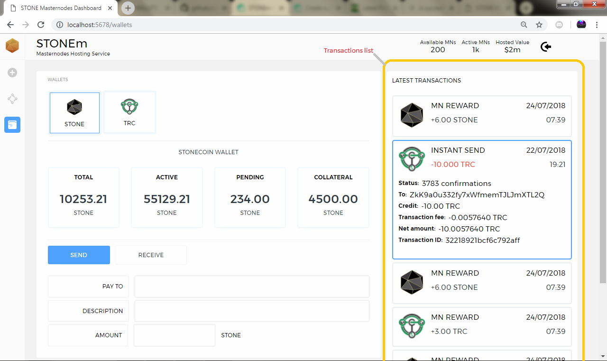Close the STONE Masternodes Dashboard tab
The image size is (607, 361).
pos(110,8)
